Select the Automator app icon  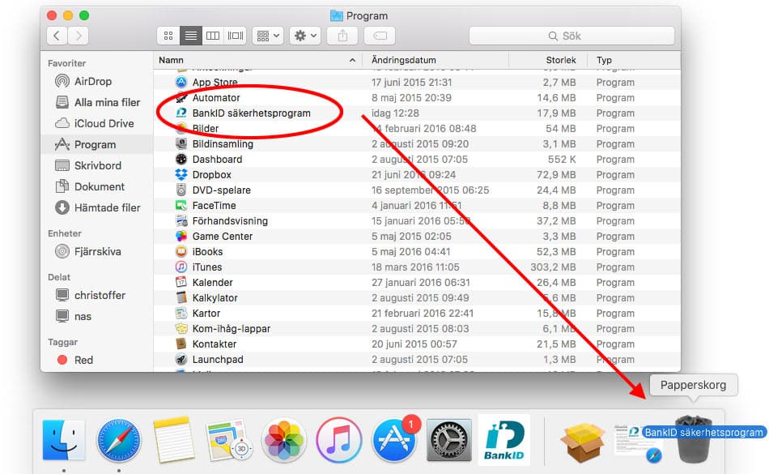181,98
